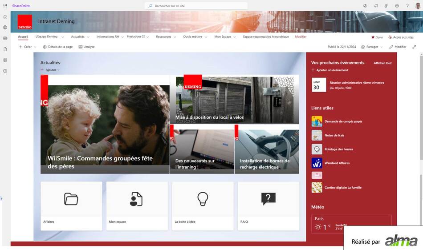Image resolution: width=423 pixels, height=250 pixels.
Task: Open the Partager dropdown menu
Action: tap(372, 47)
